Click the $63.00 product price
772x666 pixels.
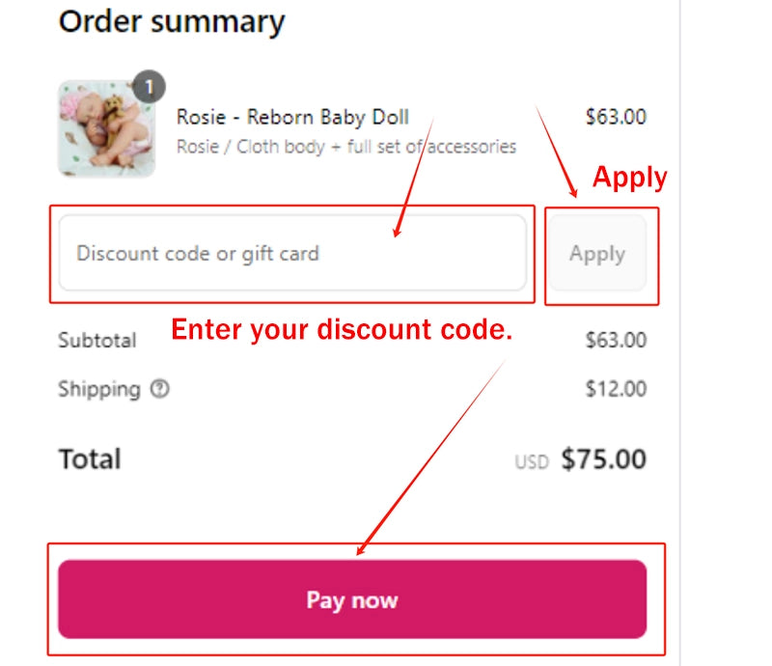click(x=616, y=118)
